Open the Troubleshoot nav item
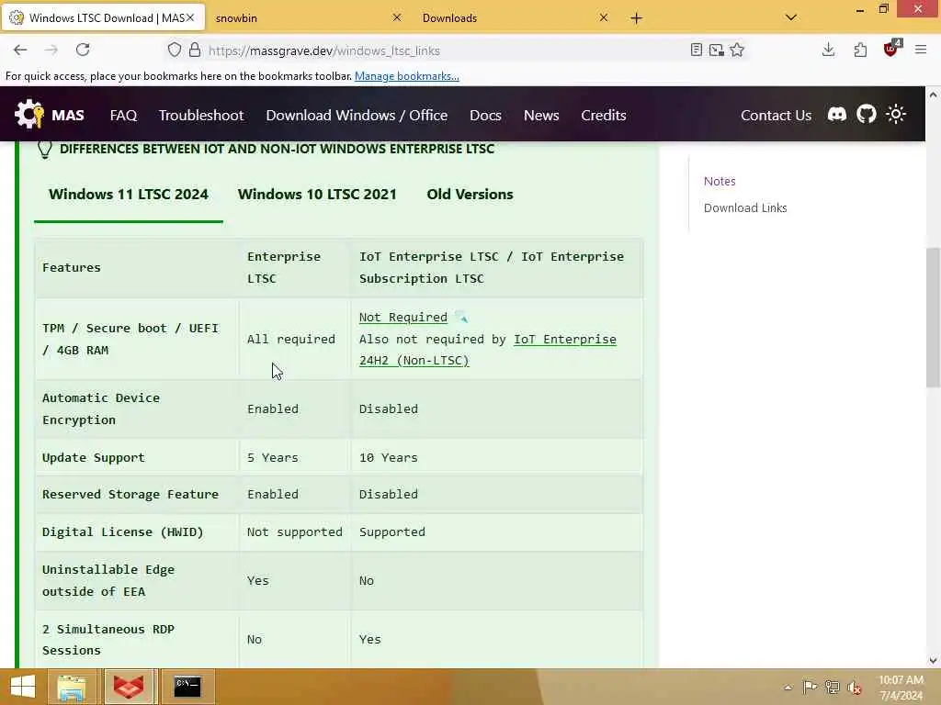 coord(201,115)
